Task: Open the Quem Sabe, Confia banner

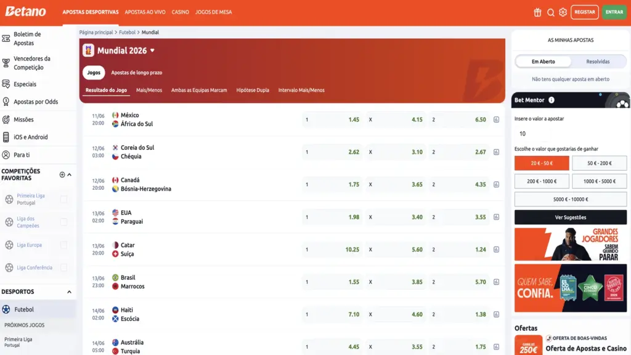Action: click(570, 288)
